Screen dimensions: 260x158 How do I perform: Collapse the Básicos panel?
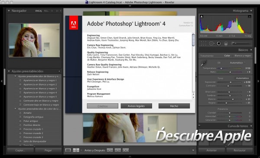coord(251,50)
